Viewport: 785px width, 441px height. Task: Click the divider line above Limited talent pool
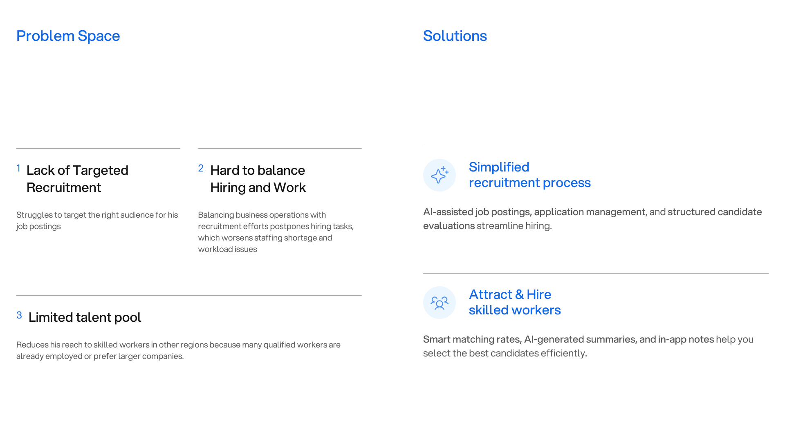pos(189,295)
